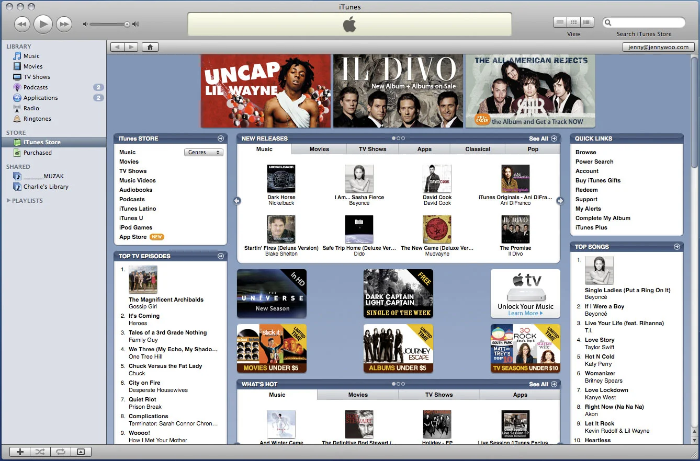
Task: Open iTunes Latino store link
Action: (138, 209)
